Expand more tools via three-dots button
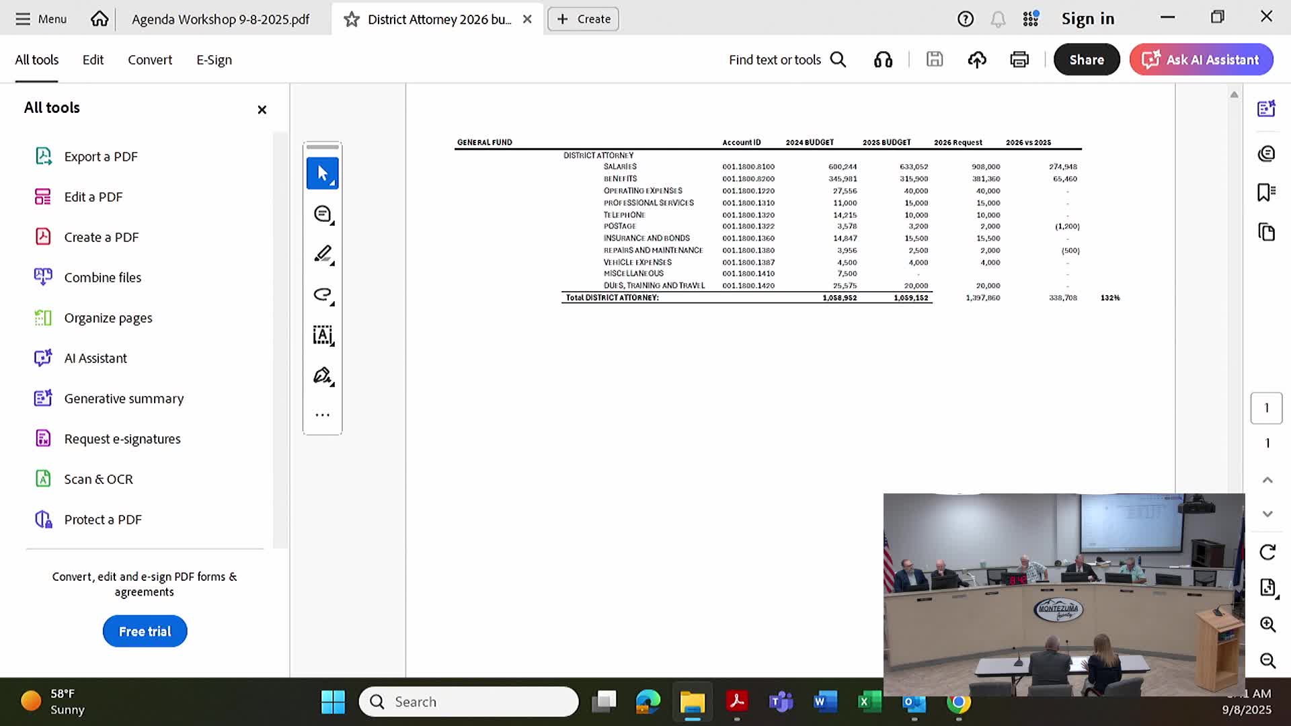 pyautogui.click(x=323, y=415)
